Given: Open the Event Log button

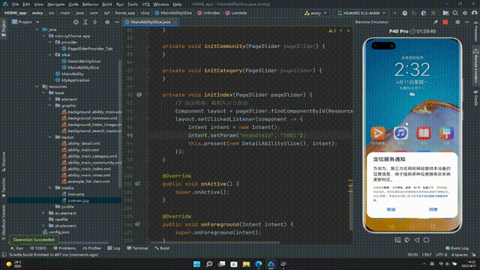Looking at the screenshot, I should (x=457, y=248).
